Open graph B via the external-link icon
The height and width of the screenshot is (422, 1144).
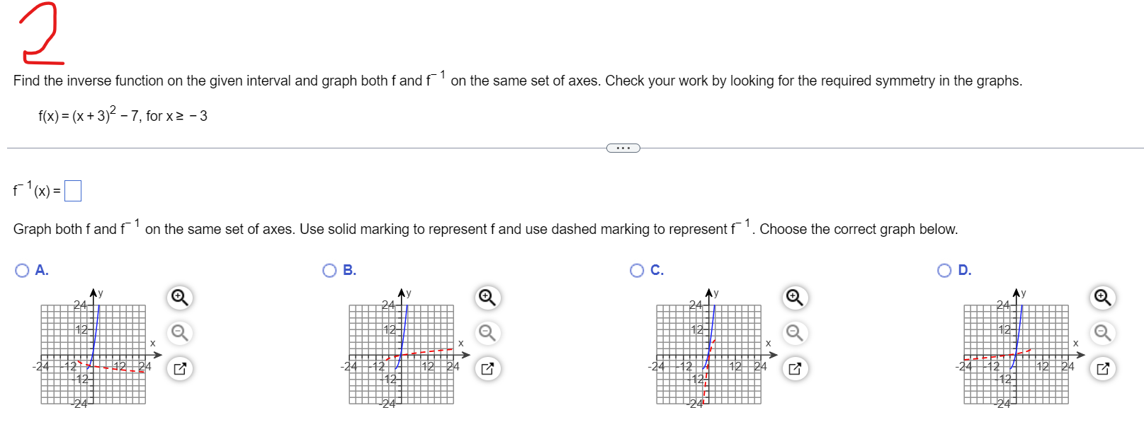click(486, 368)
